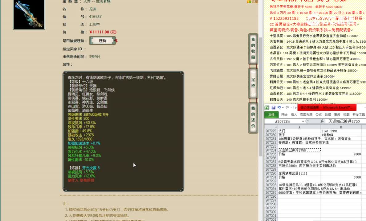Click 开光次数 5 text in attributes
The height and width of the screenshot is (221, 366).
click(91, 168)
